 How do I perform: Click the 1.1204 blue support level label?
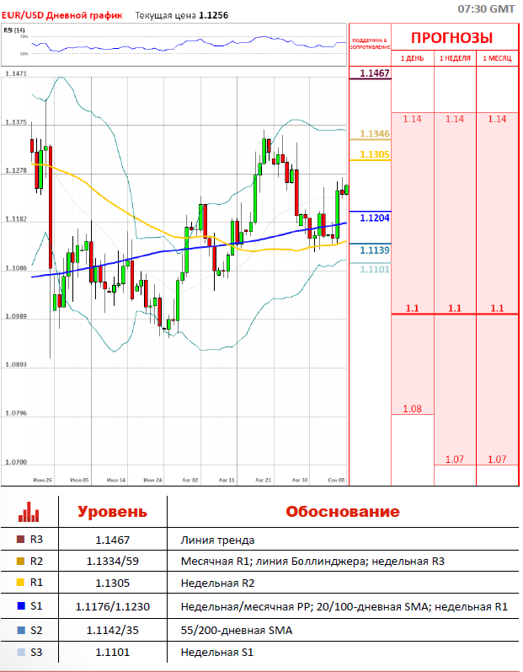tap(375, 218)
